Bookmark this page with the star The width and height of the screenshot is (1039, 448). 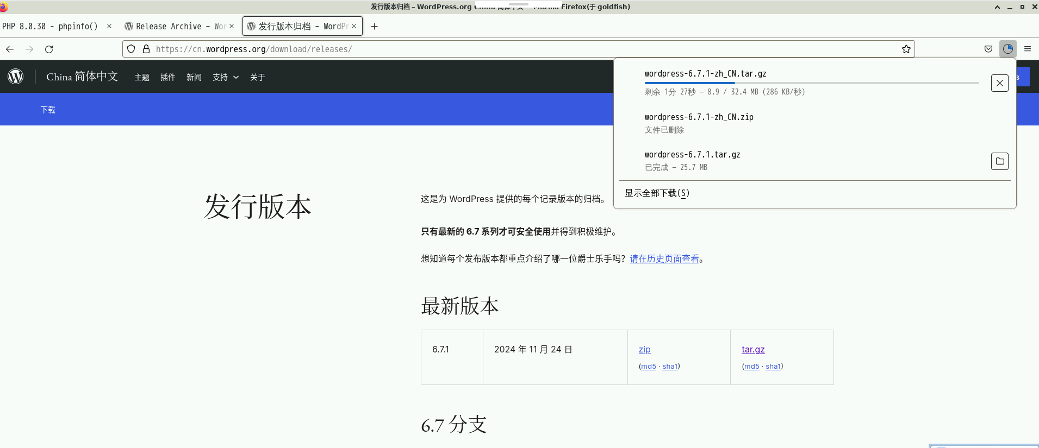(x=906, y=49)
